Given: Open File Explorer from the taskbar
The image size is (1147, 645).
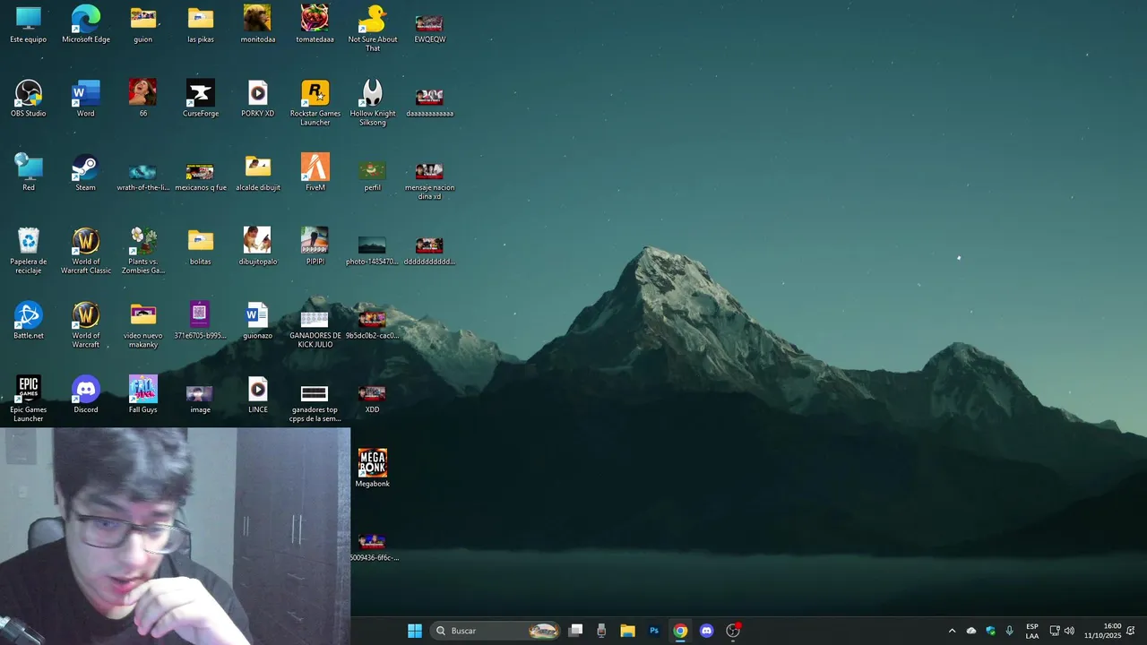Looking at the screenshot, I should [628, 631].
